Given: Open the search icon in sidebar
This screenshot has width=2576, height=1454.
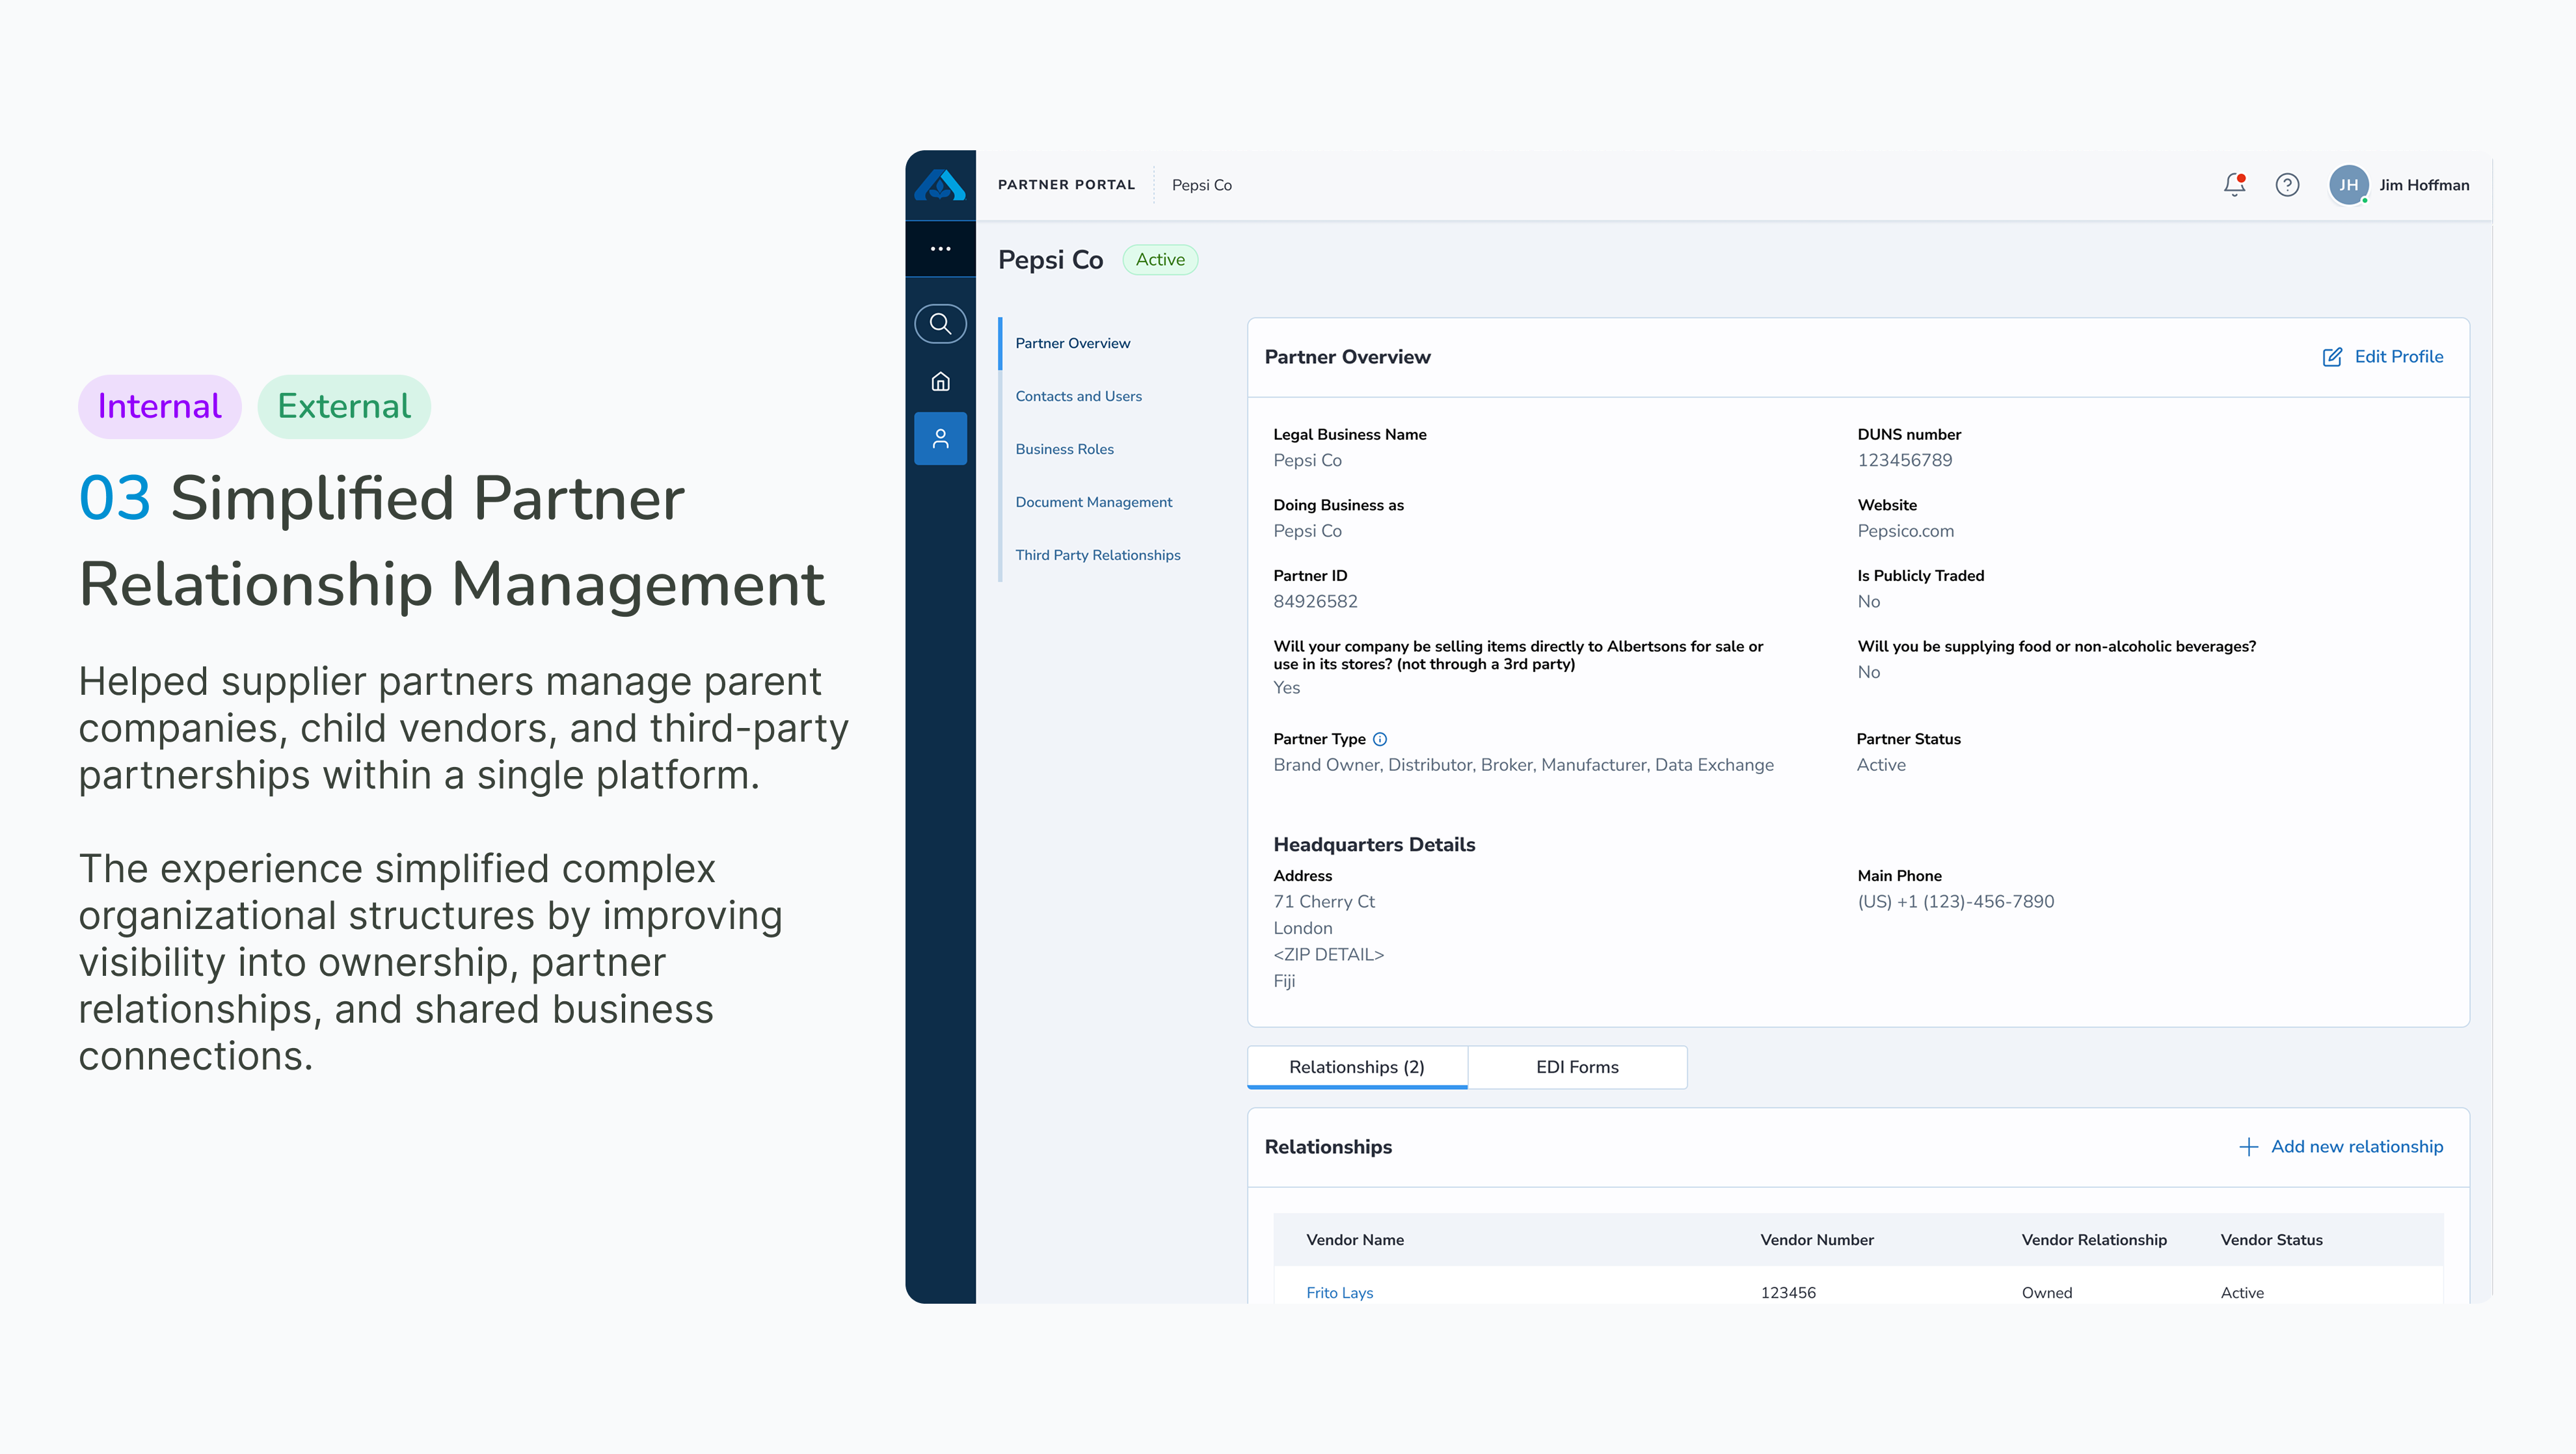Looking at the screenshot, I should pos(940,323).
